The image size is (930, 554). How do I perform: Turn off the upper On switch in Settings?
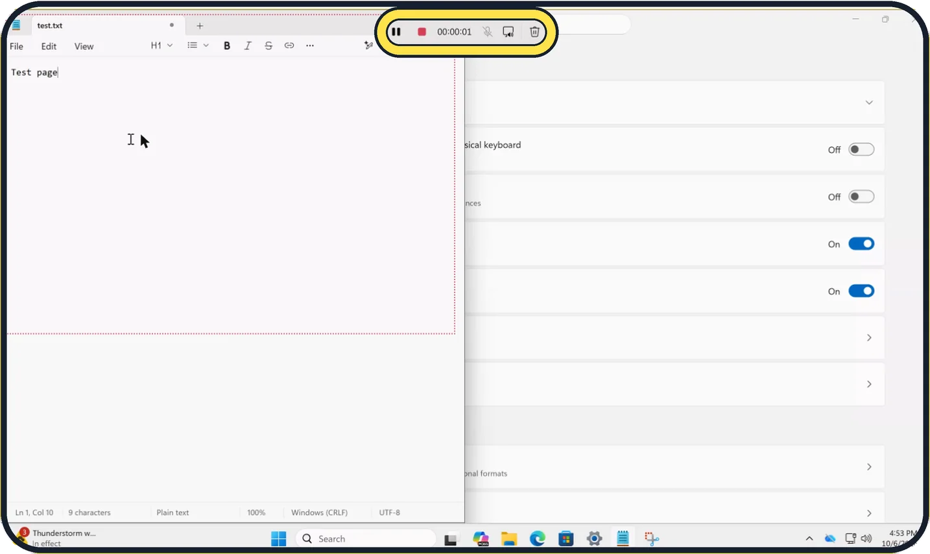[x=861, y=244]
